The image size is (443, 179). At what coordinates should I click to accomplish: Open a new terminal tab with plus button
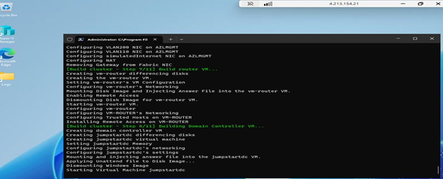170,39
